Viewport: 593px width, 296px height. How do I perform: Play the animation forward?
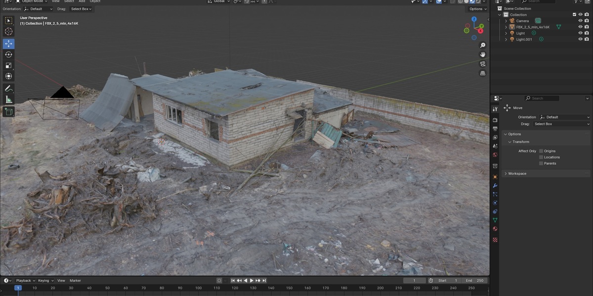pyautogui.click(x=252, y=281)
